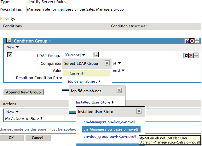The width and height of the screenshot is (202, 146).
Task: Toggle the Condition Group 1 checkbox
Action: tap(9, 41)
